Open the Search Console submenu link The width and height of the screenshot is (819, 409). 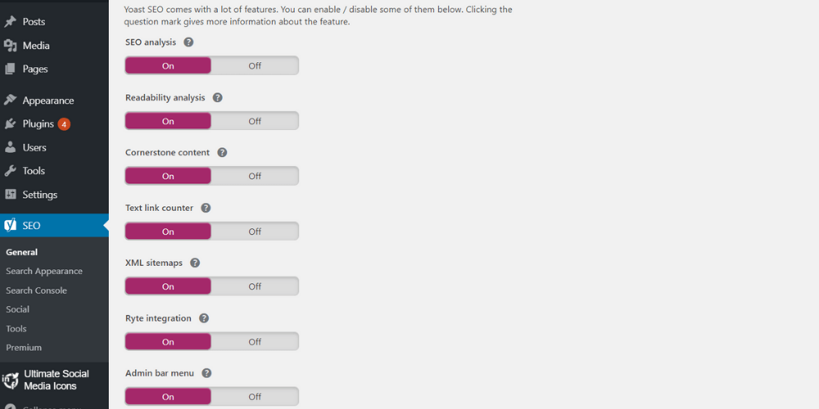37,290
